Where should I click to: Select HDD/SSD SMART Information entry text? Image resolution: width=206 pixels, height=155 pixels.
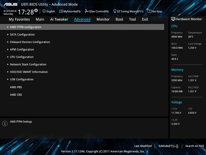tap(29, 72)
